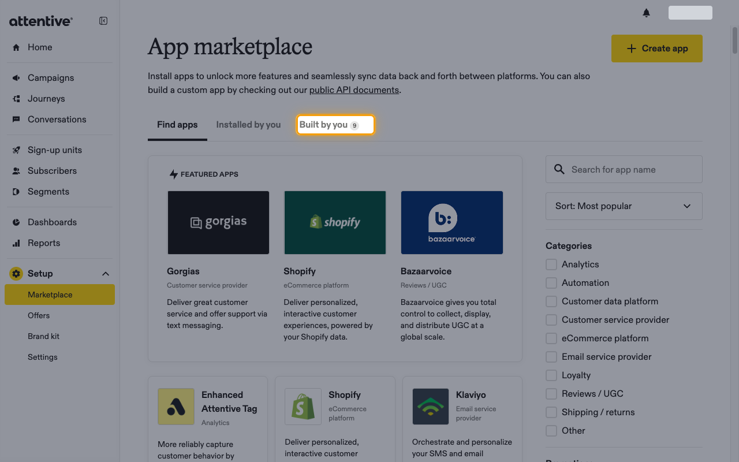This screenshot has height=462, width=739.
Task: Click the Enhanced Attentive Tag logo icon
Action: pyautogui.click(x=176, y=407)
